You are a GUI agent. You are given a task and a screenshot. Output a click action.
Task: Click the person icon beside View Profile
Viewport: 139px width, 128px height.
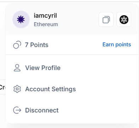tap(17, 68)
